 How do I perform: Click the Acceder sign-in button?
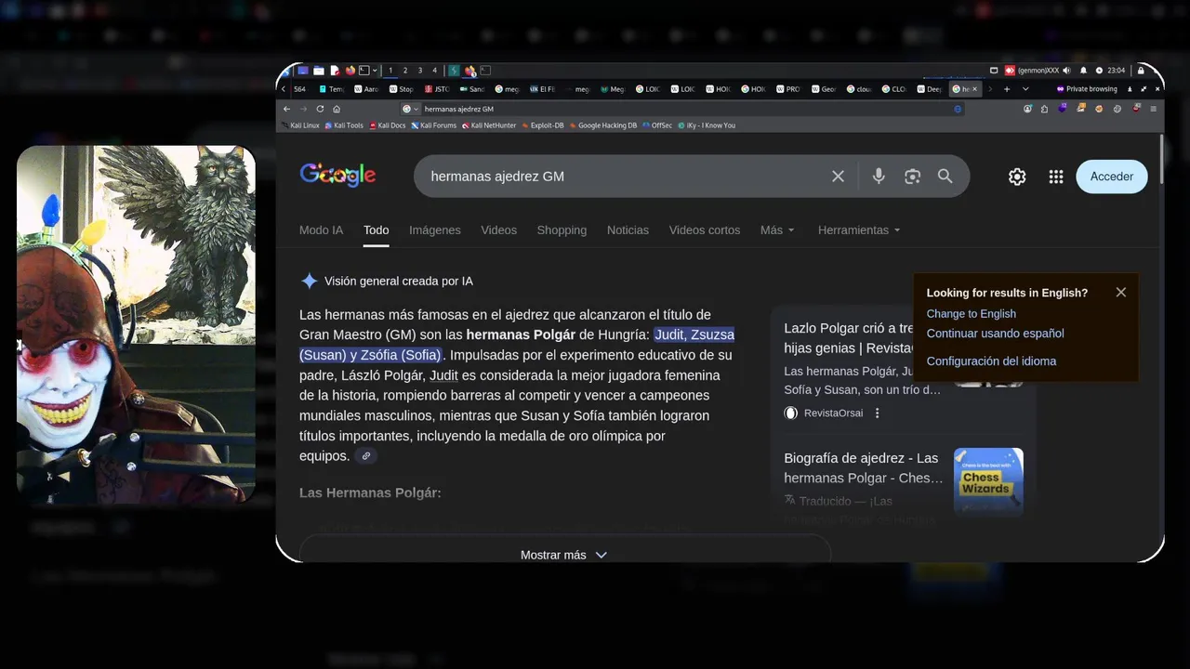tap(1112, 177)
